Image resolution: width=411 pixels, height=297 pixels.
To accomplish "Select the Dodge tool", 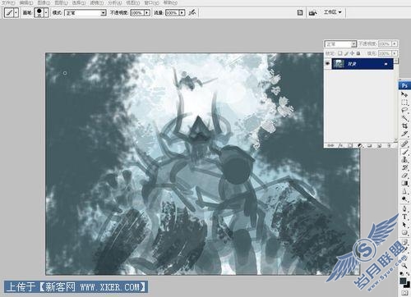I will [404, 199].
